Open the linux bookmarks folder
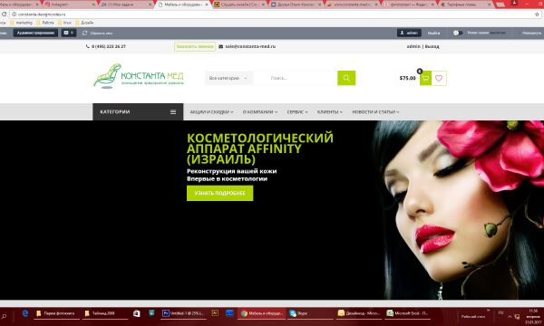 pos(65,23)
